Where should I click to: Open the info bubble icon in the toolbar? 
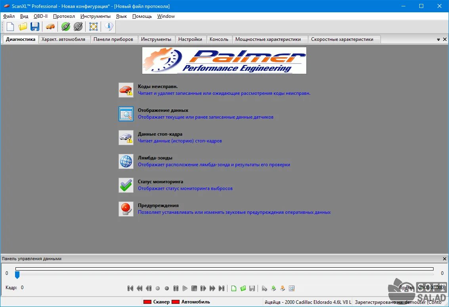pos(109,27)
